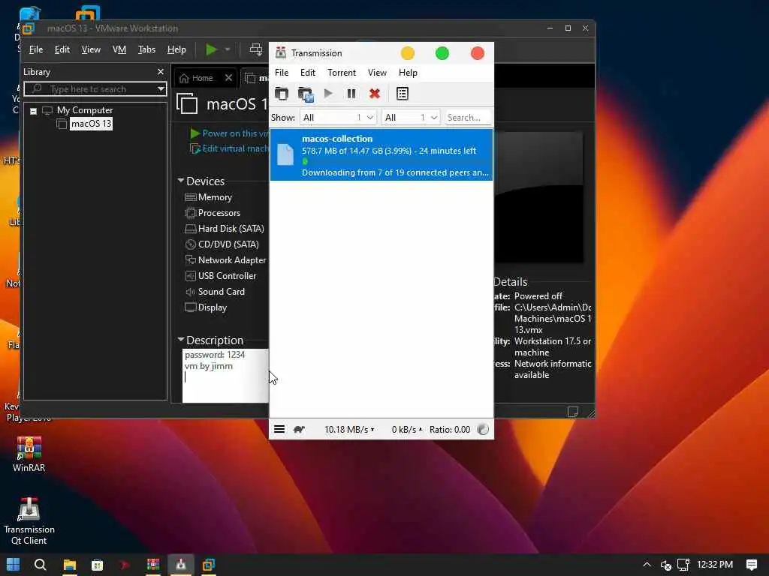Collapse the My Computer tree node
The width and height of the screenshot is (769, 576).
pos(33,111)
